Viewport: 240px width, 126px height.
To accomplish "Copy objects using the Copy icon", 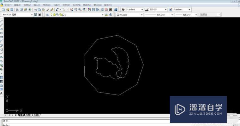I will tap(39, 10).
